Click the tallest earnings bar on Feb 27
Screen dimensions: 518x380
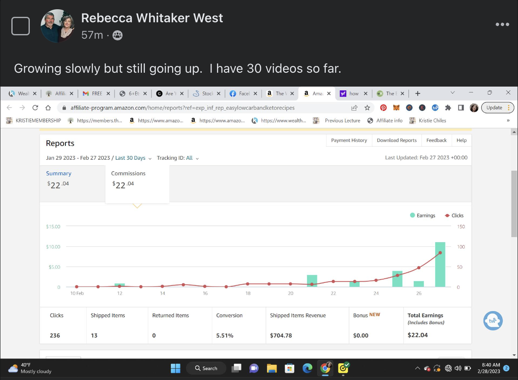click(x=440, y=264)
